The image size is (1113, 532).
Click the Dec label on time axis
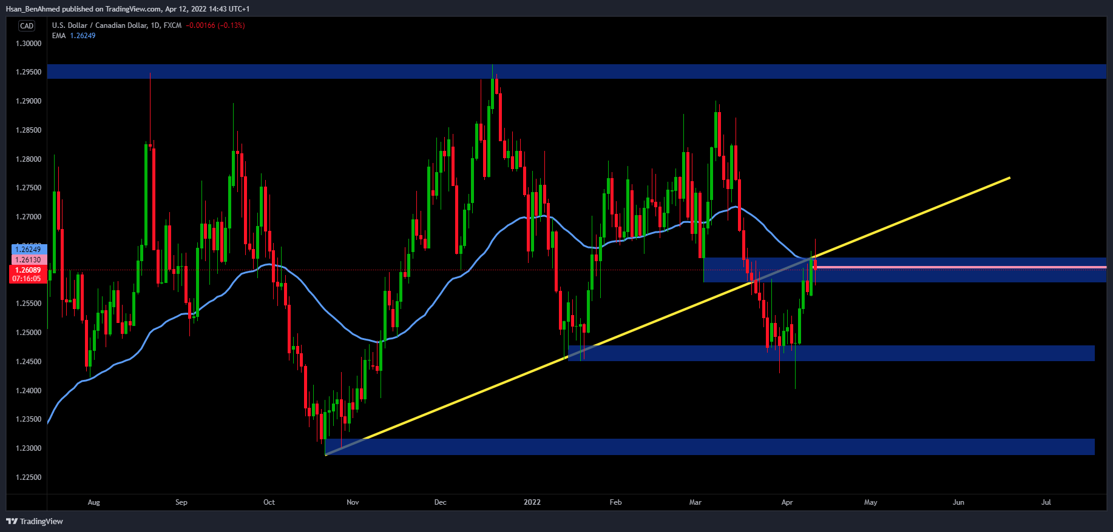tap(441, 502)
